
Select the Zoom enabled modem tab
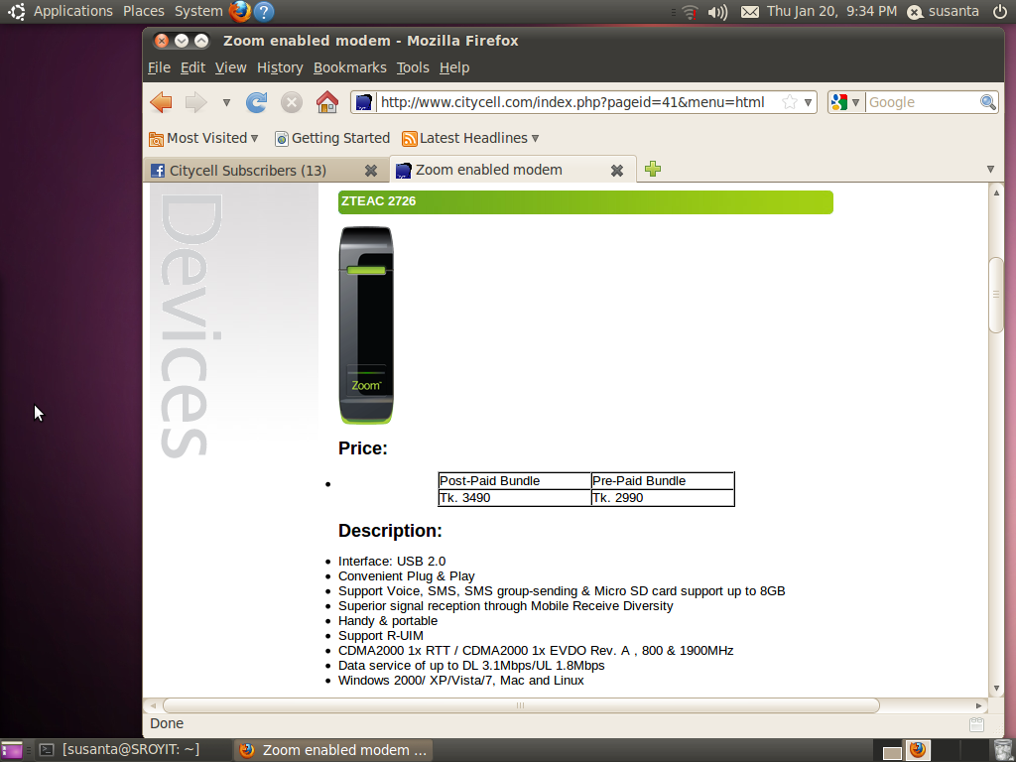click(513, 169)
